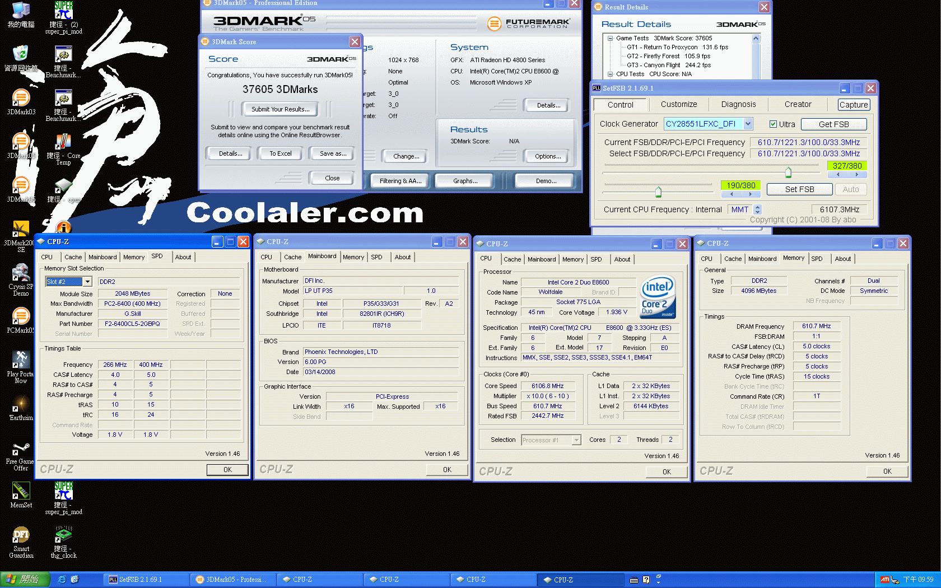
Task: Click the Set FSB button
Action: click(x=799, y=190)
